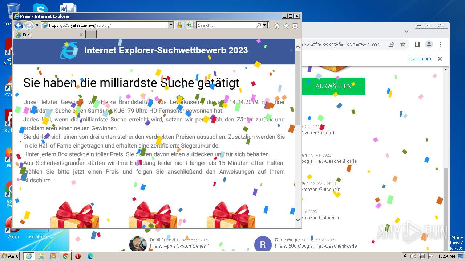Click the Skype desktop icon
465x261 pixels.
pos(40,8)
